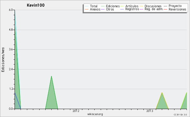Click the 2013 x-axis label
Screen dimensions: 190x117
coord(150,111)
